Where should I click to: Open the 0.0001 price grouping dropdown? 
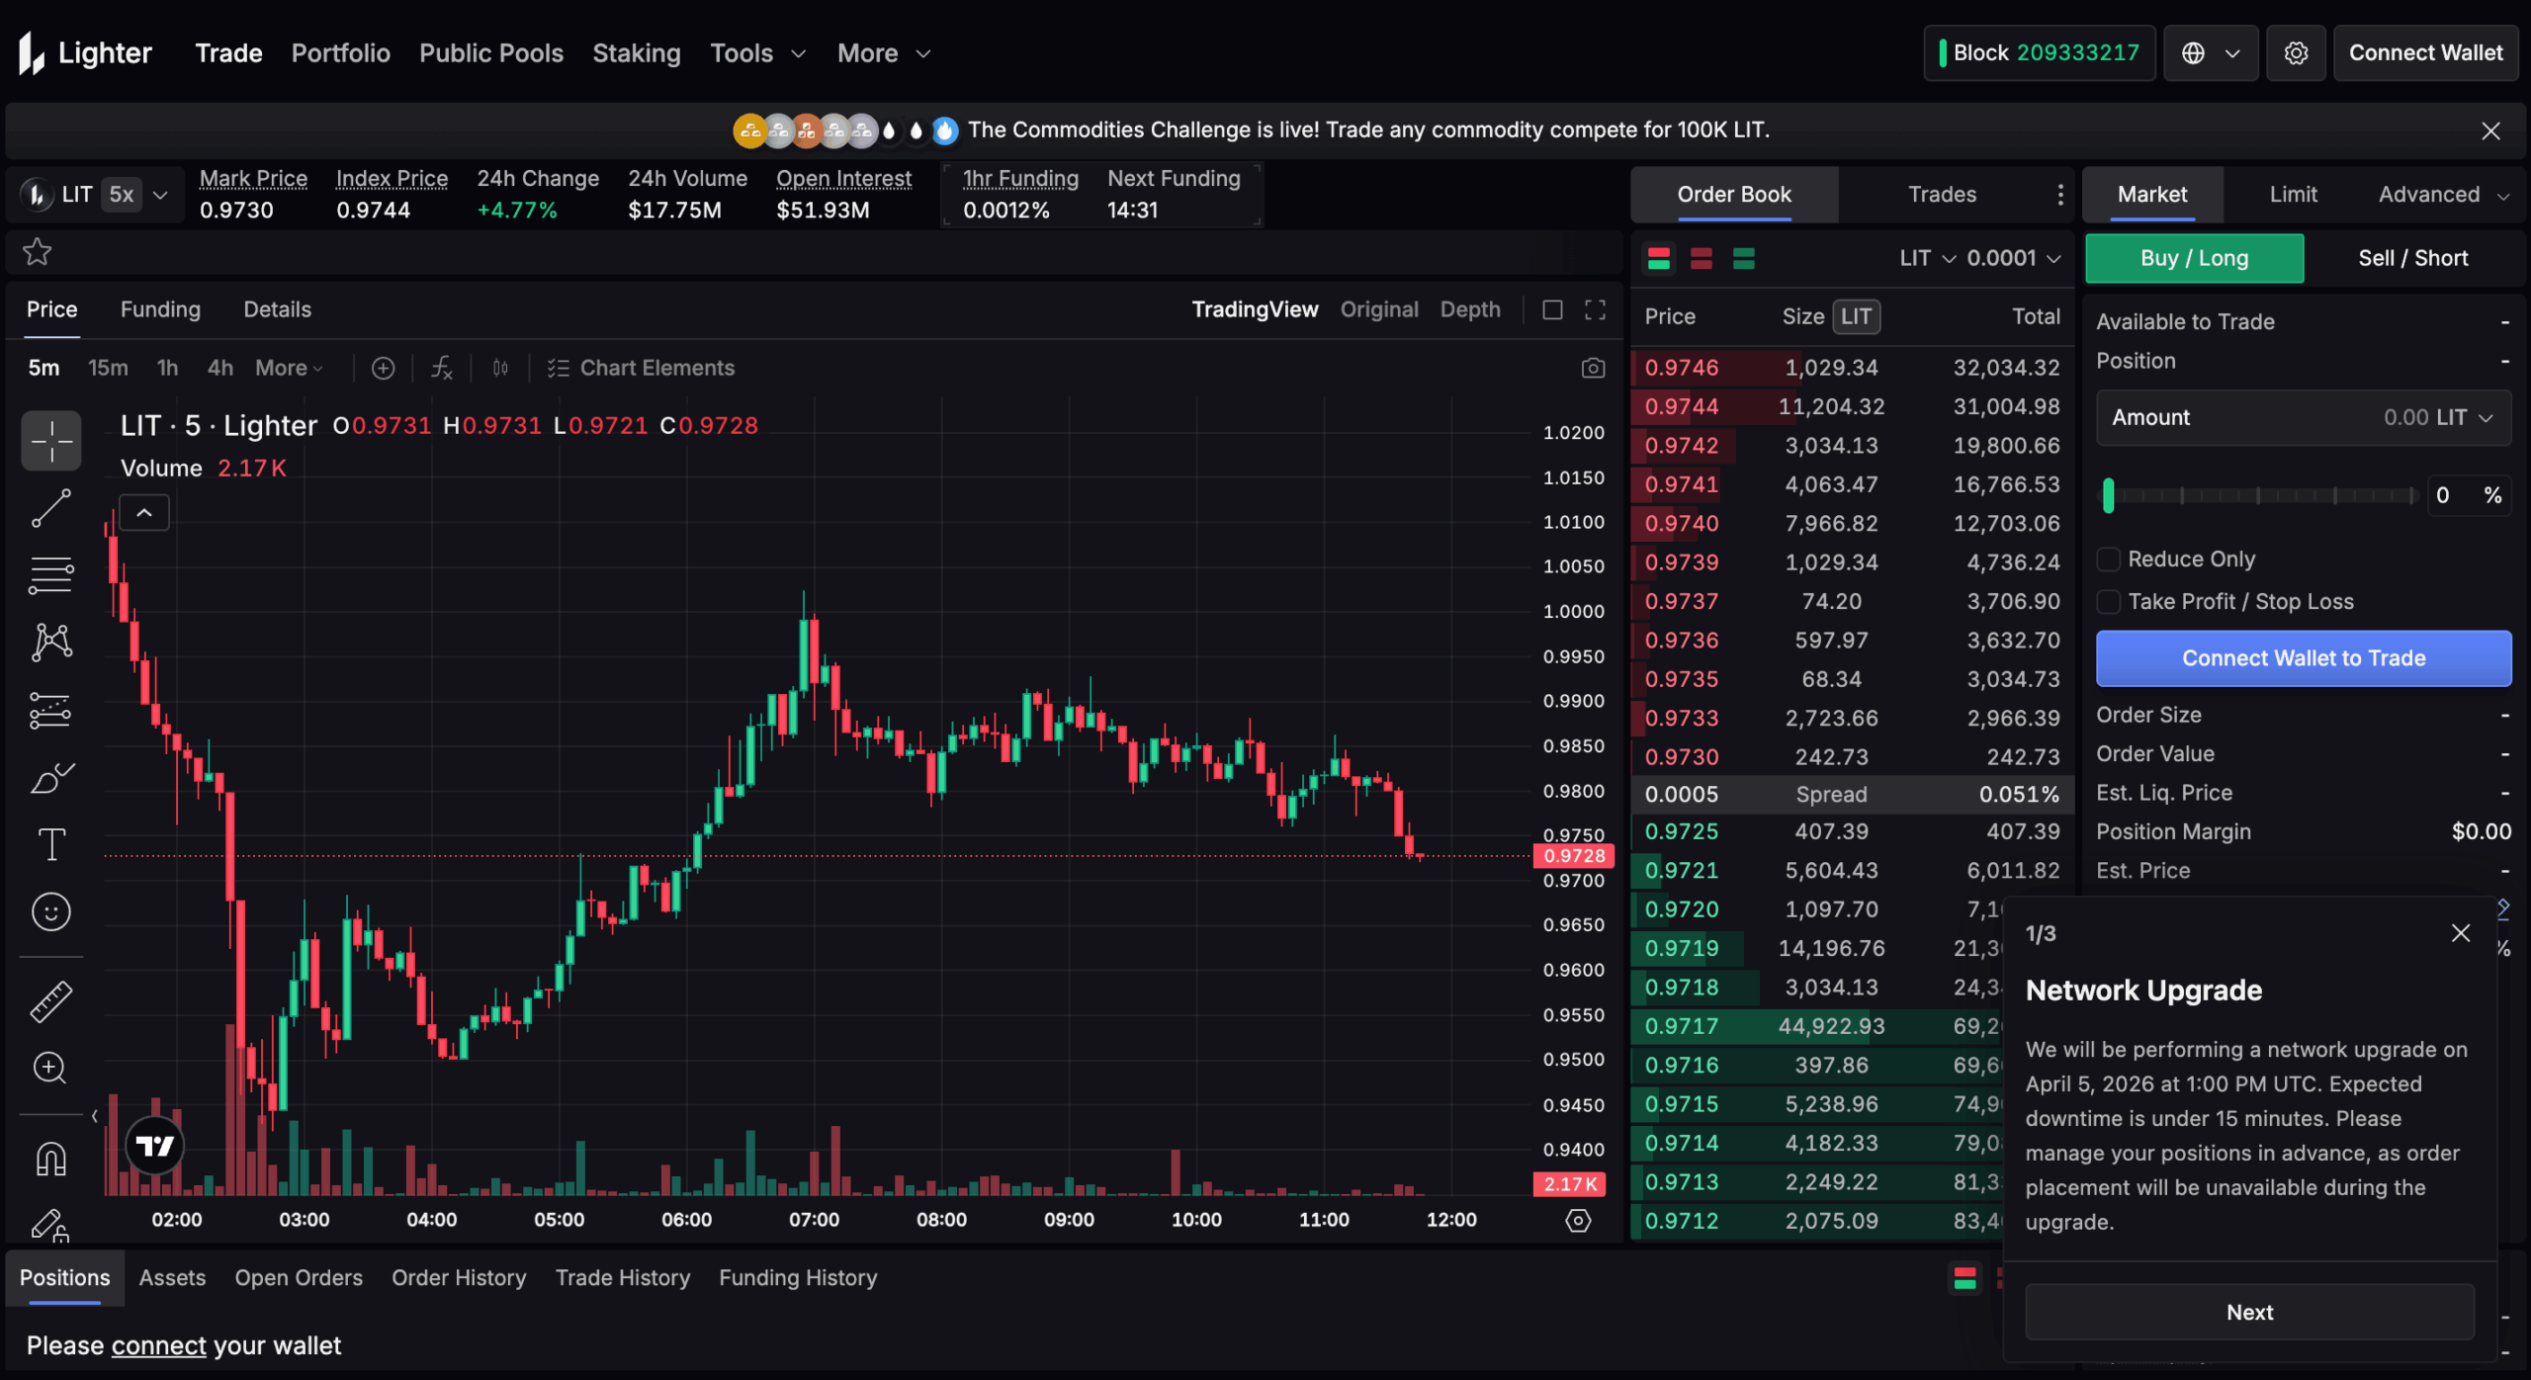coord(2014,258)
